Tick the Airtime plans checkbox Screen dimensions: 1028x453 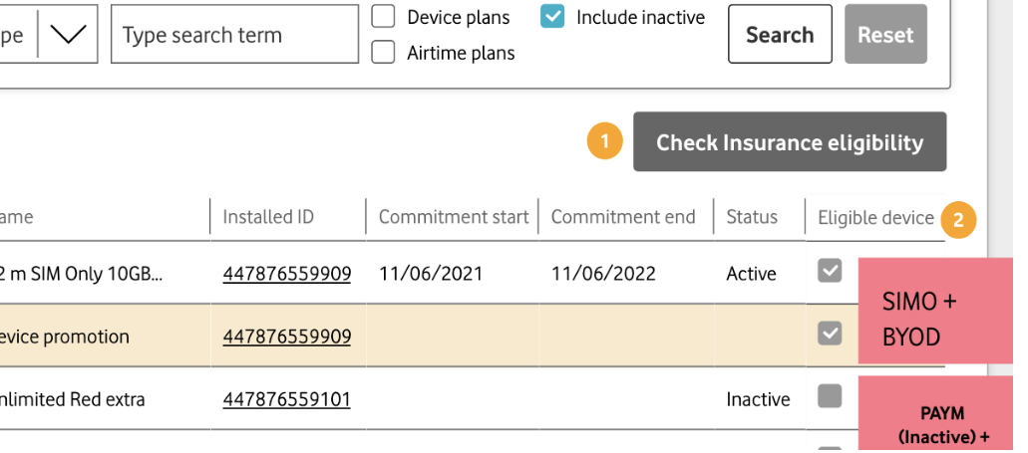pyautogui.click(x=383, y=53)
